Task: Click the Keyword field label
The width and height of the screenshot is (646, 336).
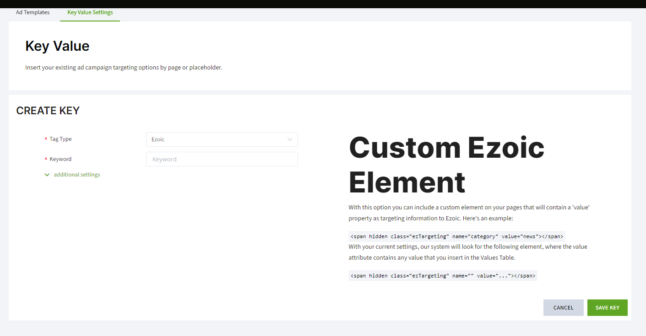Action: click(60, 159)
